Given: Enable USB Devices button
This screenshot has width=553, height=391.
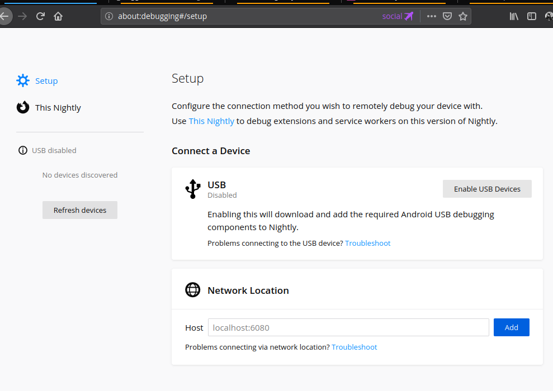Looking at the screenshot, I should coord(487,189).
